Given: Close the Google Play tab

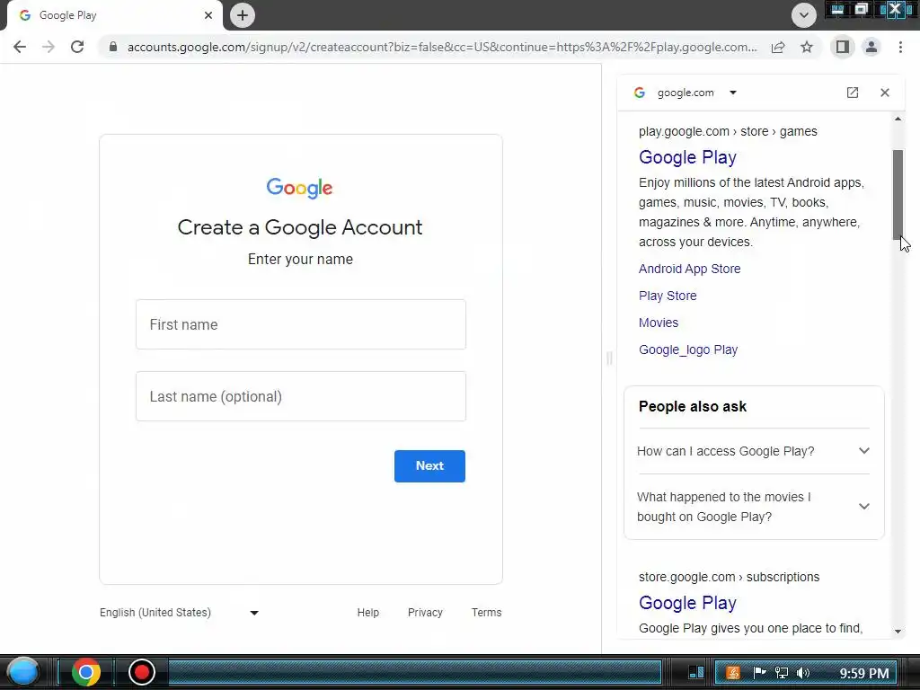Looking at the screenshot, I should pyautogui.click(x=208, y=15).
